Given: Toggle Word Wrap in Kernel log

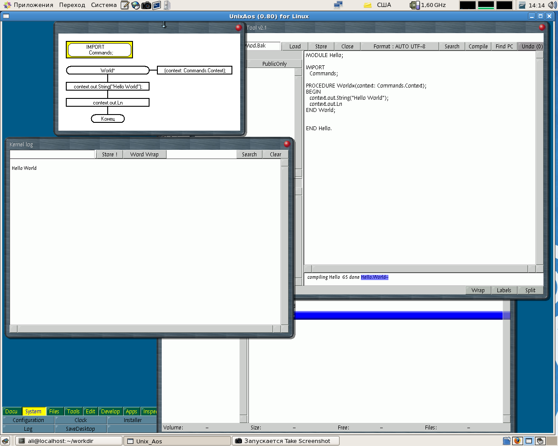Looking at the screenshot, I should click(144, 155).
